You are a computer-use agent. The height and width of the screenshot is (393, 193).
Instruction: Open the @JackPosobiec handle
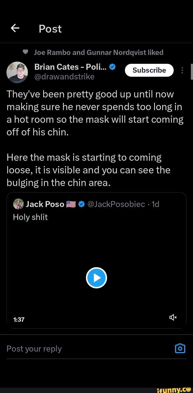[116, 204]
